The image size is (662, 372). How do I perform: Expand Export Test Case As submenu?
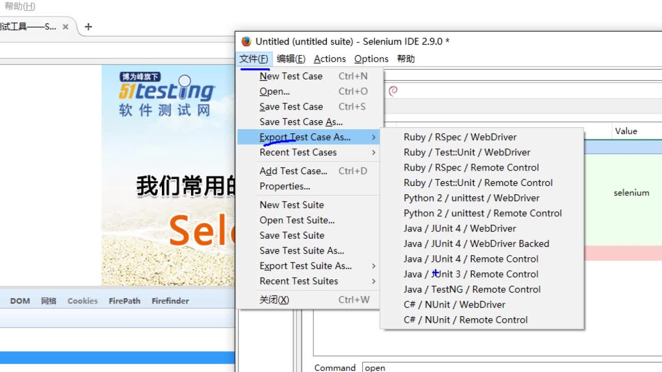pyautogui.click(x=309, y=137)
